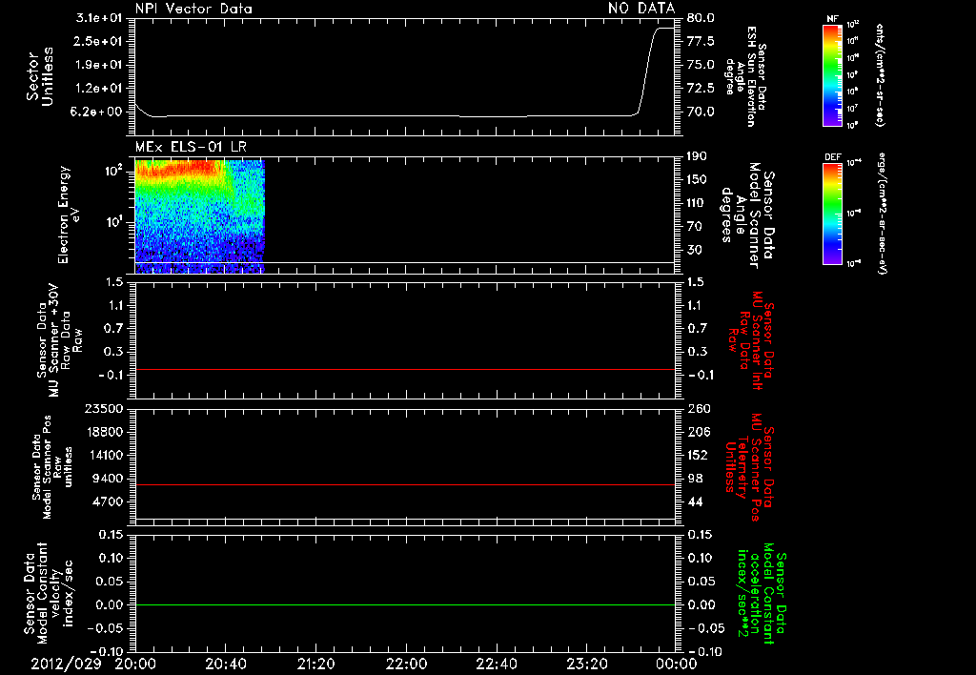Click the '21:20' time tick label
Screen dimensions: 976x675
[x=315, y=664]
